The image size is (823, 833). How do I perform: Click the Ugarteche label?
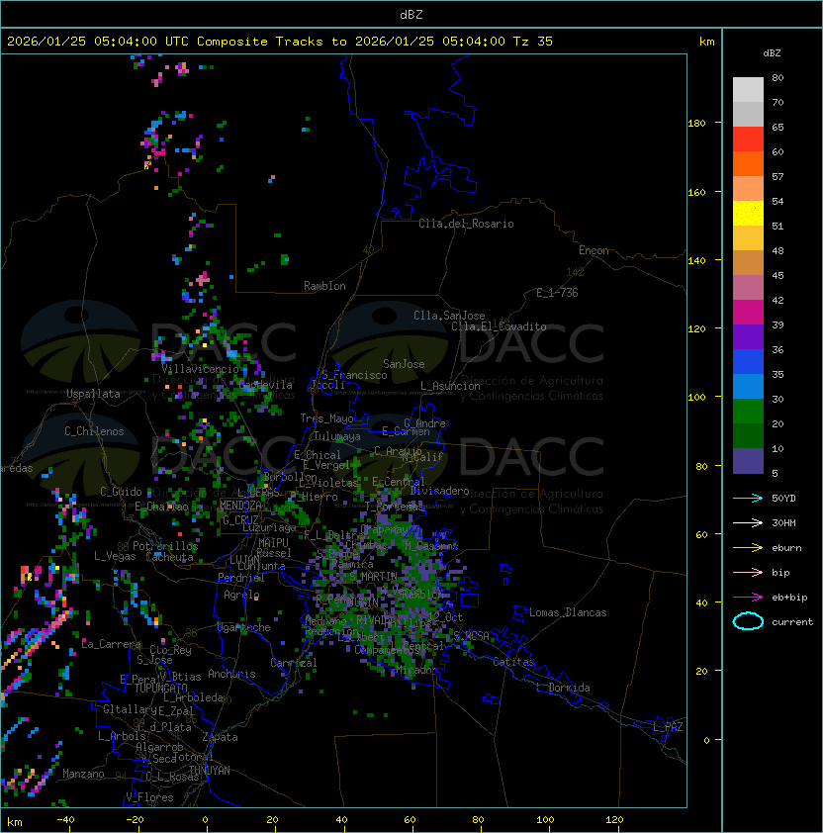point(244,627)
